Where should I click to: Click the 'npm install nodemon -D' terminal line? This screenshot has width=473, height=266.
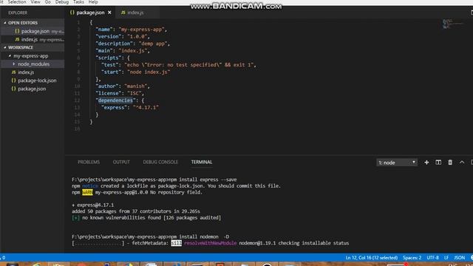151,236
